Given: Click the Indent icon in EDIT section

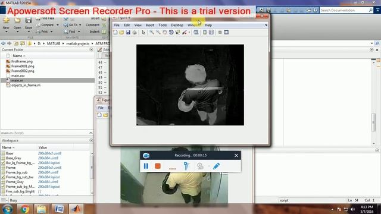Looking at the screenshot, I should [x=104, y=32].
